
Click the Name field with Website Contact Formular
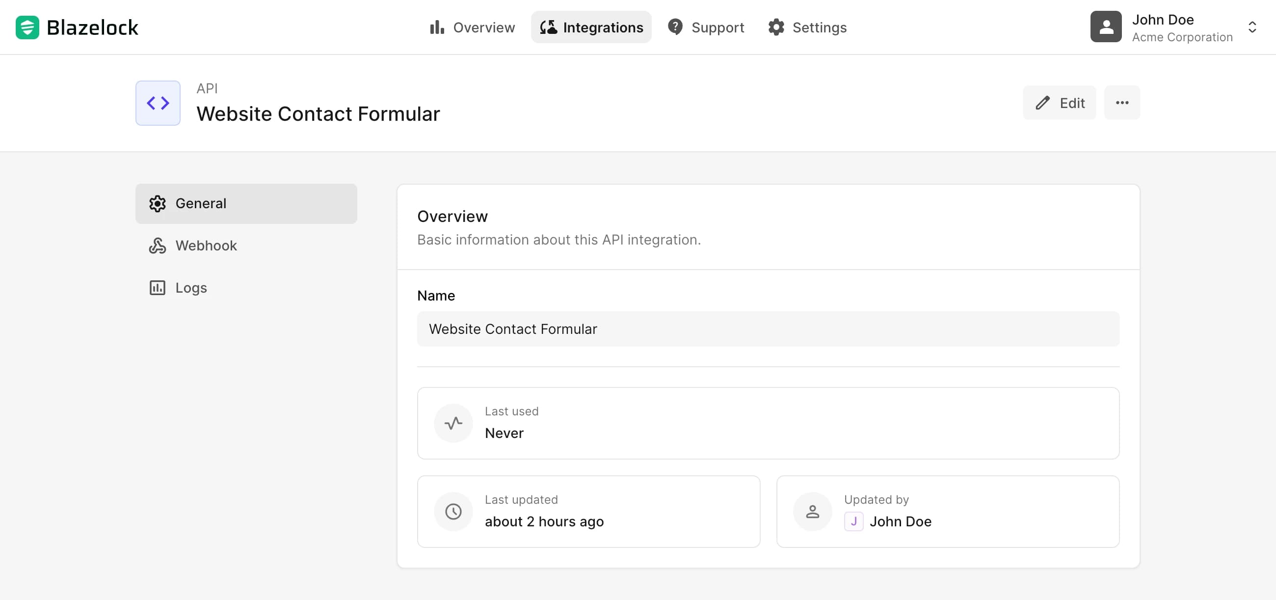pyautogui.click(x=768, y=329)
